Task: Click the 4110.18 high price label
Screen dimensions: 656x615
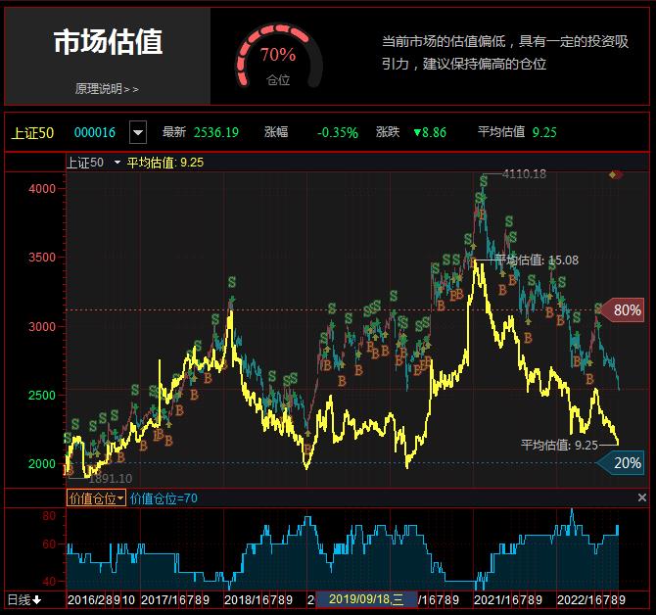Action: 523,174
